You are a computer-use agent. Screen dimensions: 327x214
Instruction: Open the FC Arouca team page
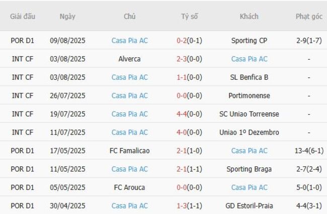pos(129,187)
